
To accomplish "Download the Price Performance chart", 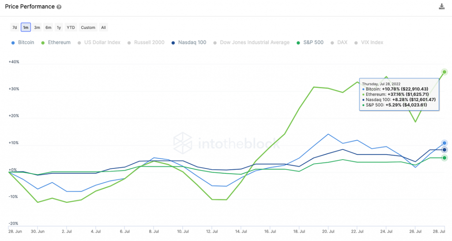I will click(441, 7).
